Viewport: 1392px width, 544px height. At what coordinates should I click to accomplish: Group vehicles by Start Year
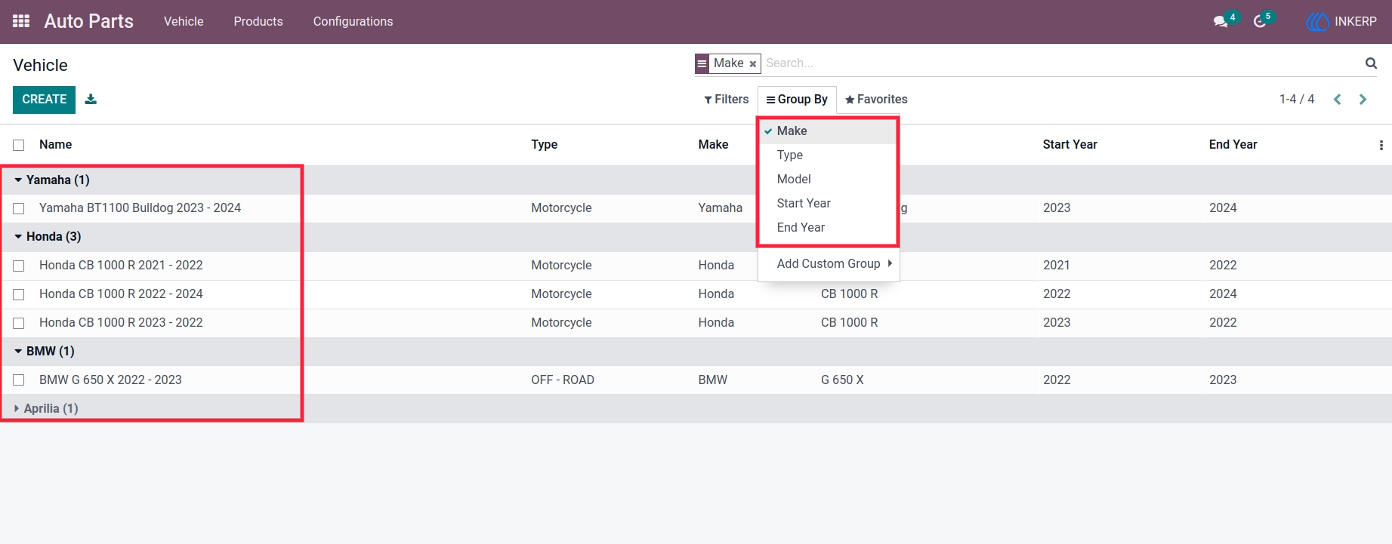(829, 203)
